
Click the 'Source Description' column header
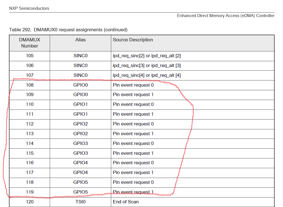tap(132, 40)
